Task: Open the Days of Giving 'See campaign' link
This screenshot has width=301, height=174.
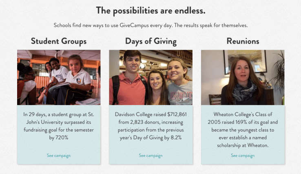Action: point(150,155)
